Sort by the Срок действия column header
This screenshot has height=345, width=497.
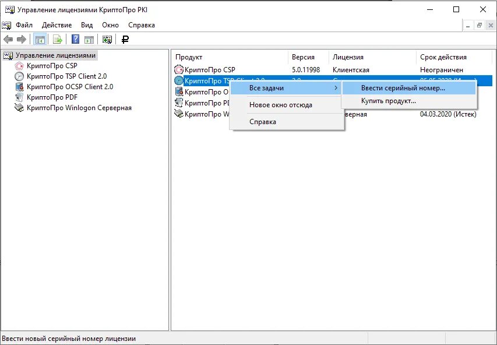tap(454, 57)
